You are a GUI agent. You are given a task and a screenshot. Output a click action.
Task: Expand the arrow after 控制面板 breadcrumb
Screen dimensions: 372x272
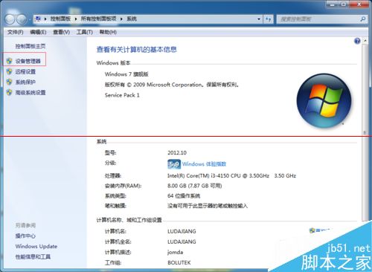(x=76, y=19)
